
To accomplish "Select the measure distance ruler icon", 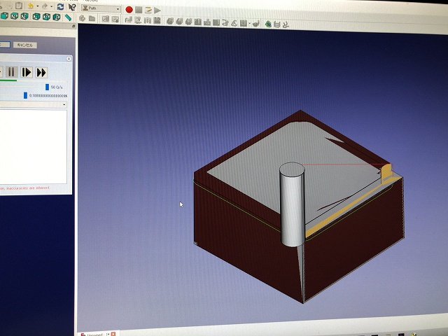I will [x=68, y=17].
